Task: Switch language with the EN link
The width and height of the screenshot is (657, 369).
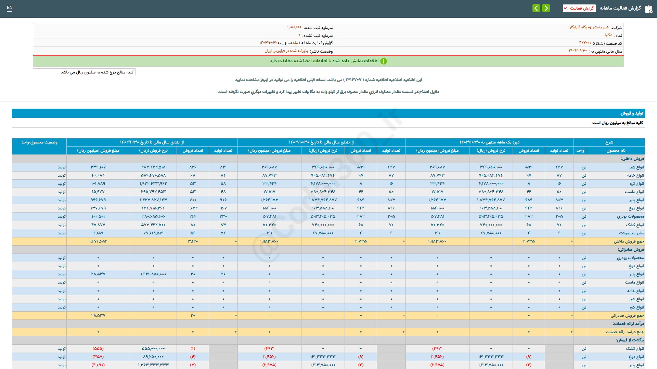Action: (x=10, y=8)
